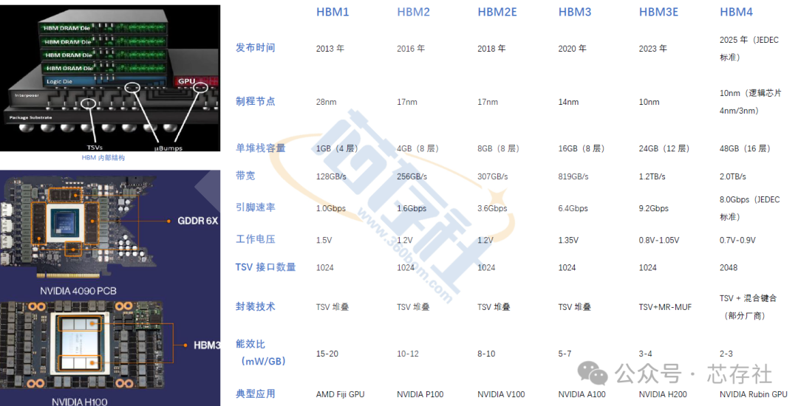This screenshot has height=406, width=798.
Task: Click the 5-7 efficiency cell
Action: (565, 354)
